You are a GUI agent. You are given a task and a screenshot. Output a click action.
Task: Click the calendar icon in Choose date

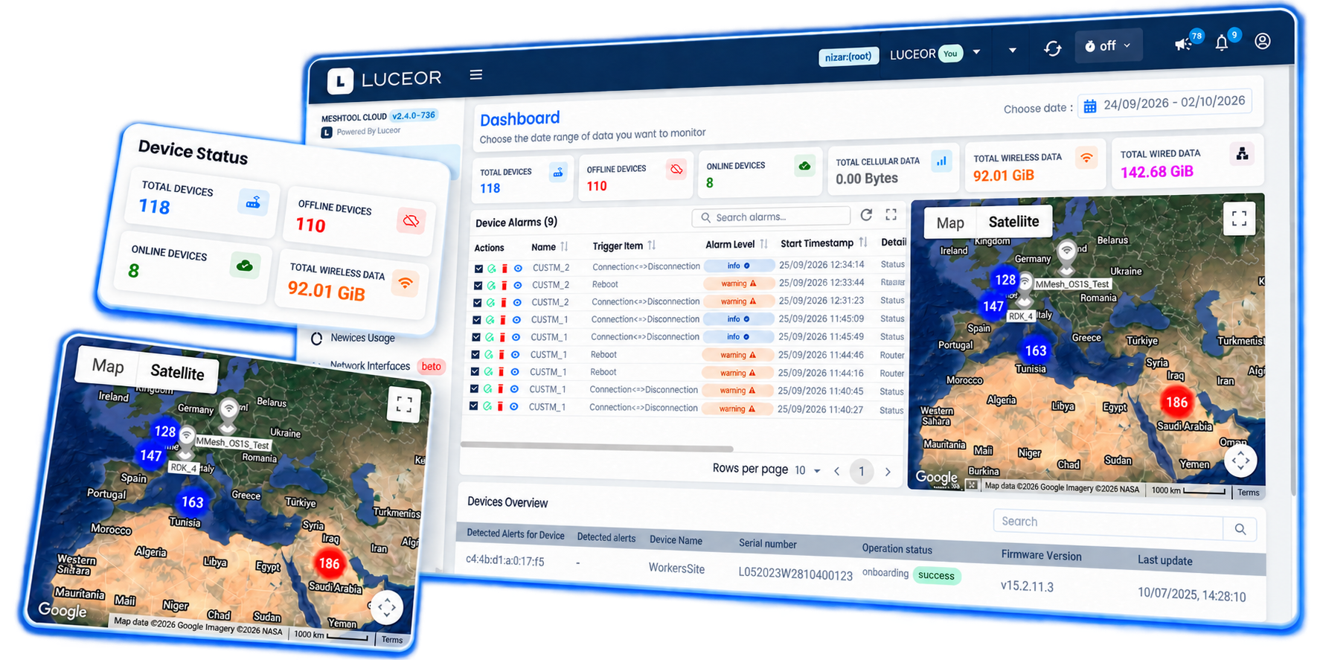point(1090,106)
